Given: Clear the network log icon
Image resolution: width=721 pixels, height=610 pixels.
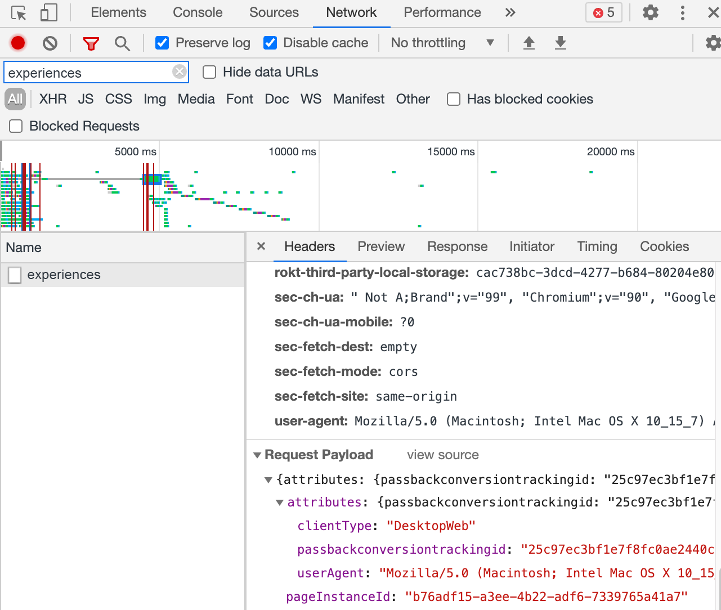Looking at the screenshot, I should (x=50, y=43).
